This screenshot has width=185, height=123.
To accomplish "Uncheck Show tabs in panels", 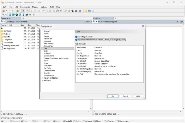I will [x=76, y=37].
